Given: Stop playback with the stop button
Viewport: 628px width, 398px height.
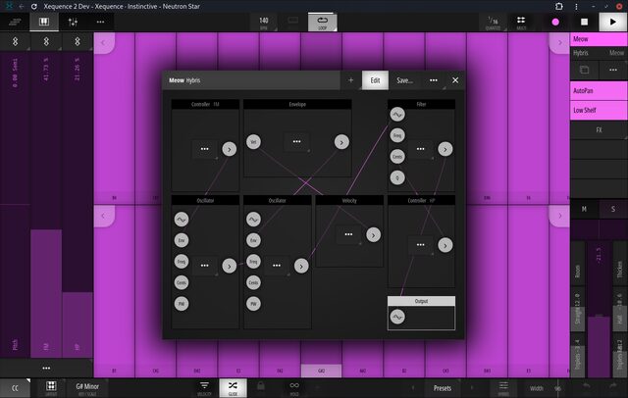Looking at the screenshot, I should pos(584,22).
